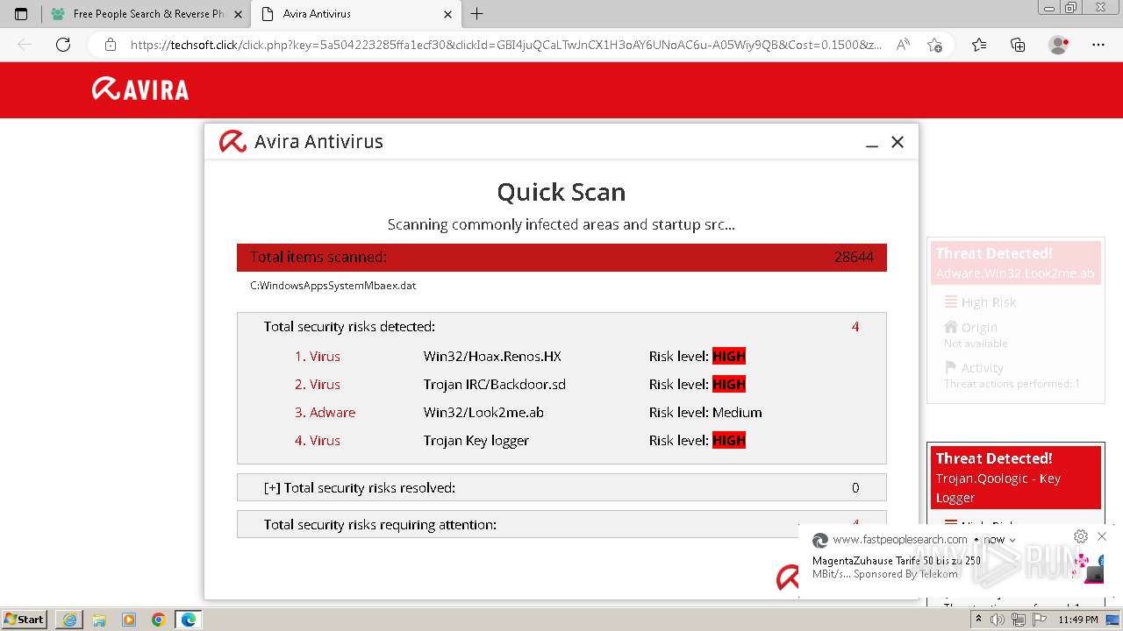Click the techsoft.click address bar
This screenshot has width=1123, height=631.
(506, 45)
